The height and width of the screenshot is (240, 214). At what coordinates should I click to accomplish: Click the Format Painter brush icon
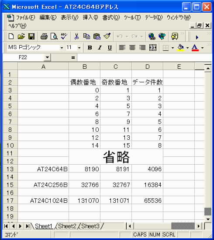107,36
